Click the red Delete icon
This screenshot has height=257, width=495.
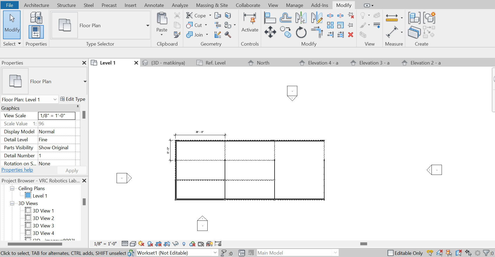click(351, 35)
